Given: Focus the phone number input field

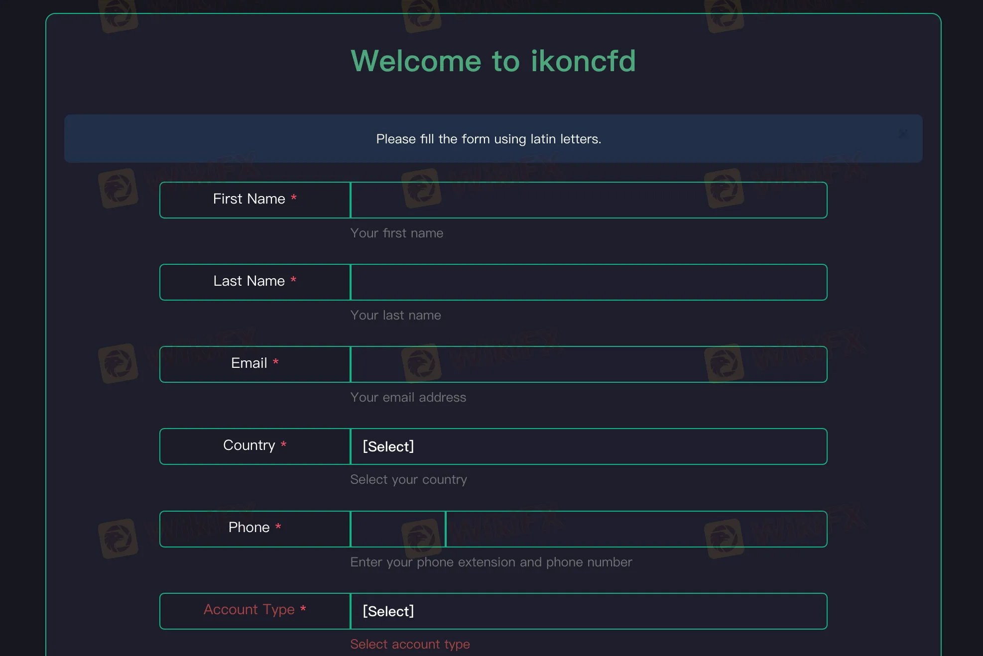Looking at the screenshot, I should pyautogui.click(x=636, y=529).
